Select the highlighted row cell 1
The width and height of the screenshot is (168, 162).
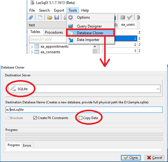pos(126,39)
